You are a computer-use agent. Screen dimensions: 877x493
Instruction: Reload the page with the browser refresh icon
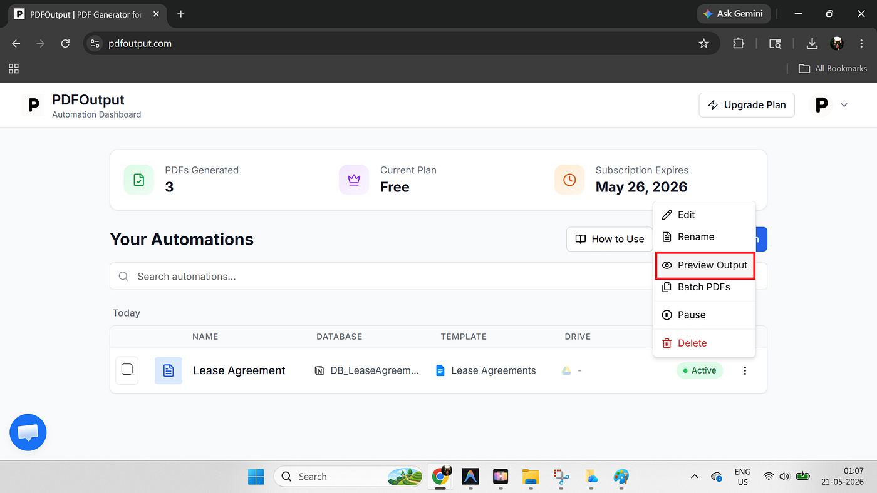(65, 43)
